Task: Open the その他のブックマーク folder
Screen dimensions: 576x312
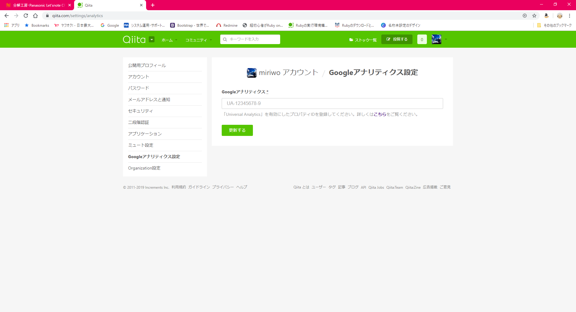Action: coord(554,25)
